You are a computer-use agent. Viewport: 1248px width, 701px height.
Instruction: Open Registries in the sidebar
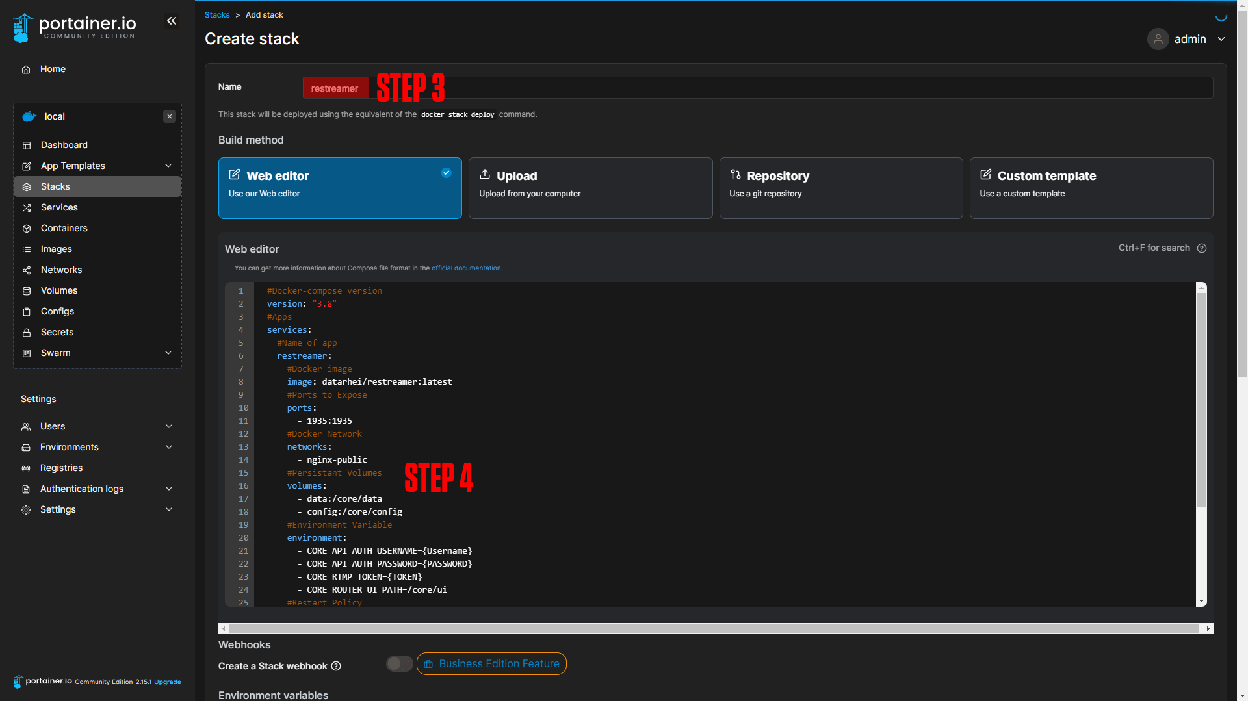click(x=97, y=468)
